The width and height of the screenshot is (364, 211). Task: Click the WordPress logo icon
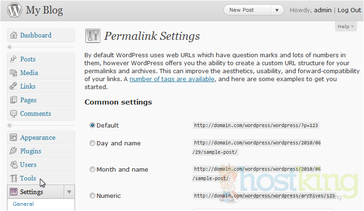14,10
